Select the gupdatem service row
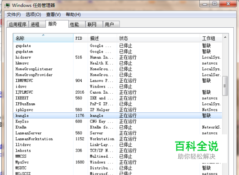 [x=118, y=52]
